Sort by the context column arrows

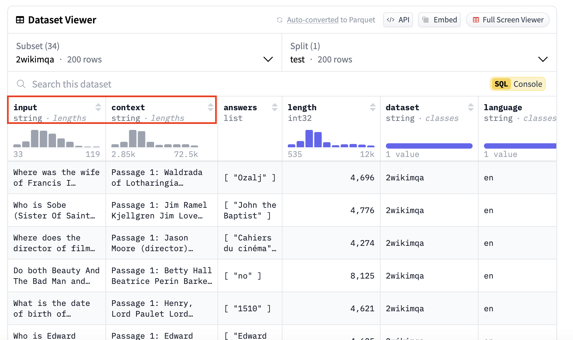pos(210,107)
